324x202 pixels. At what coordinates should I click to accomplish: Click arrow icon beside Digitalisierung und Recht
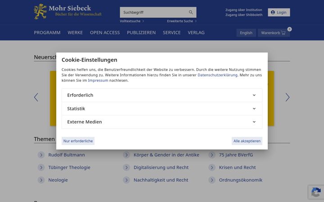[x=126, y=167]
